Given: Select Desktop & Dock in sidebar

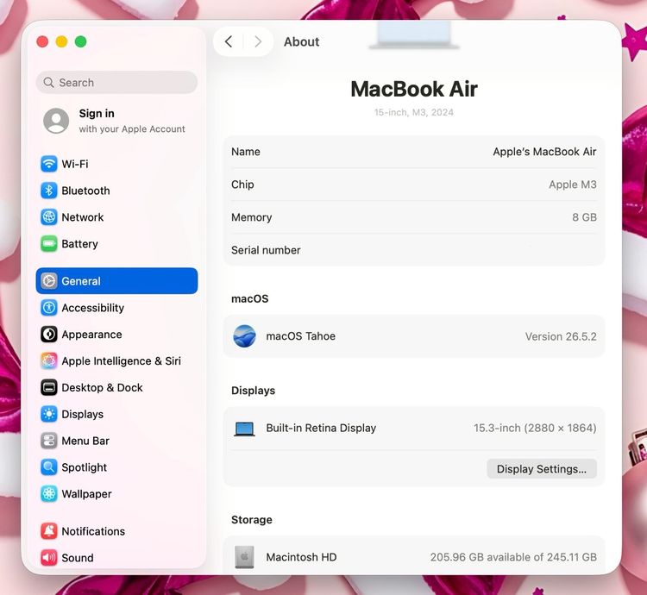Looking at the screenshot, I should 116,387.
